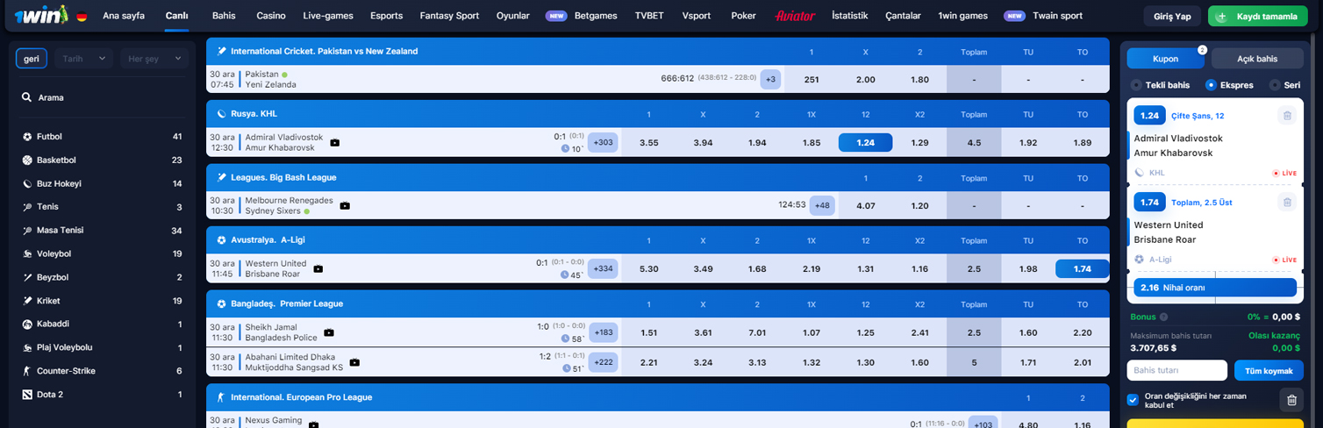Deselect 1.74 TO odds for Western United

point(1083,269)
